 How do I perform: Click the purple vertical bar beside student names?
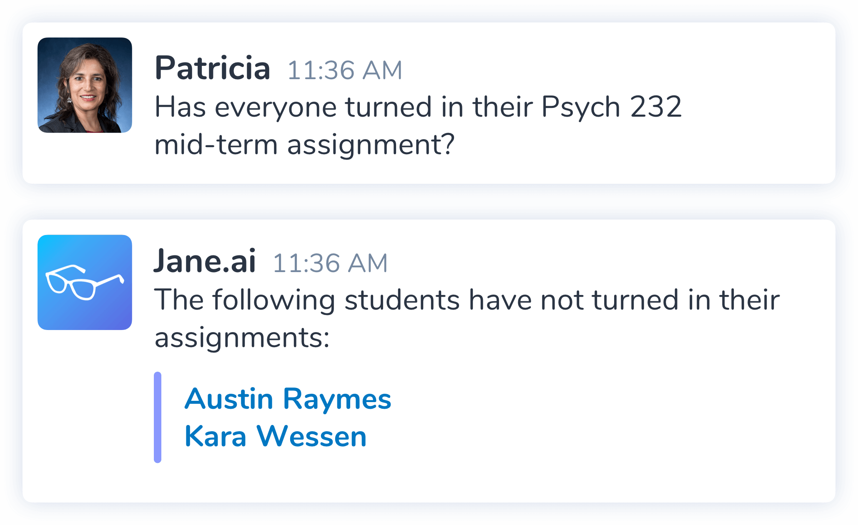tap(158, 417)
